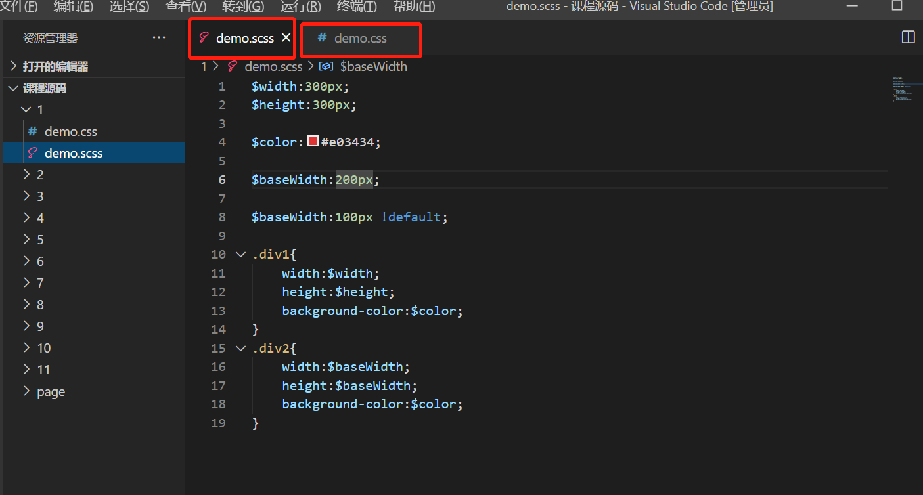
Task: Expand folder 8 in the explorer
Action: [x=26, y=305]
